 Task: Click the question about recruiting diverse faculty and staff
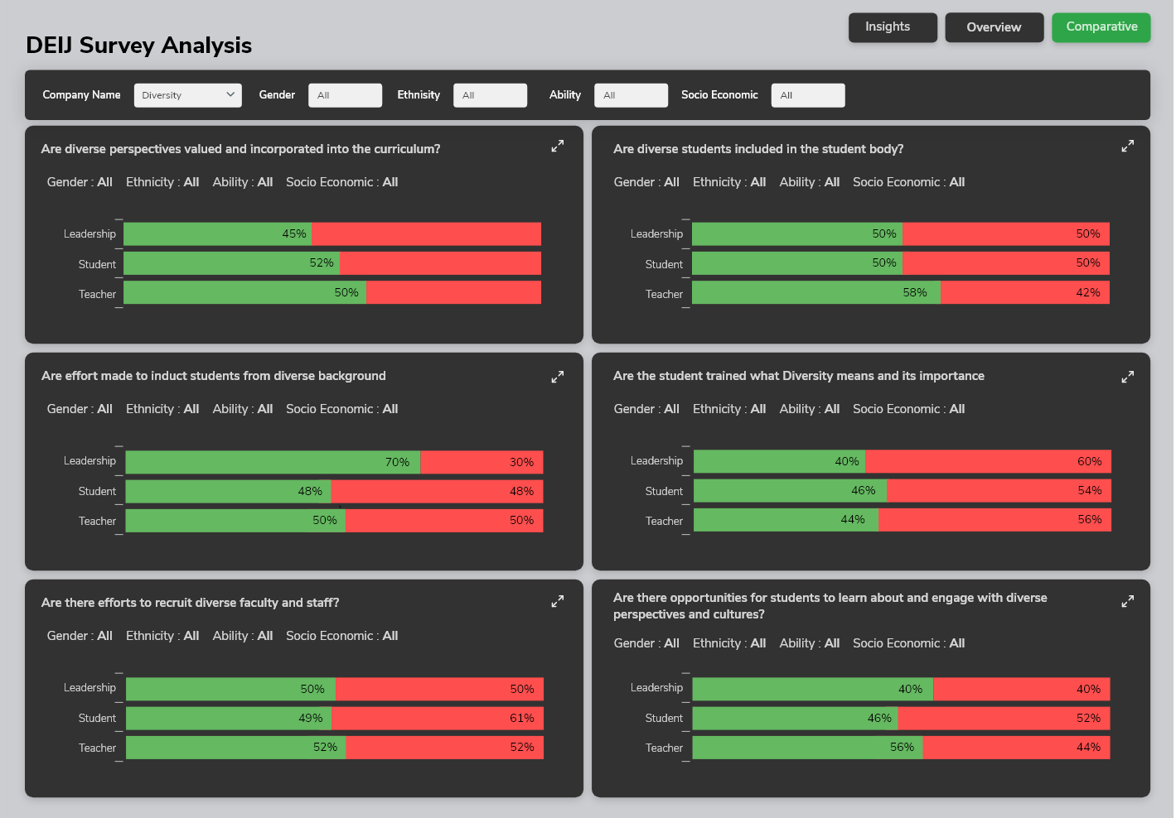coord(191,603)
